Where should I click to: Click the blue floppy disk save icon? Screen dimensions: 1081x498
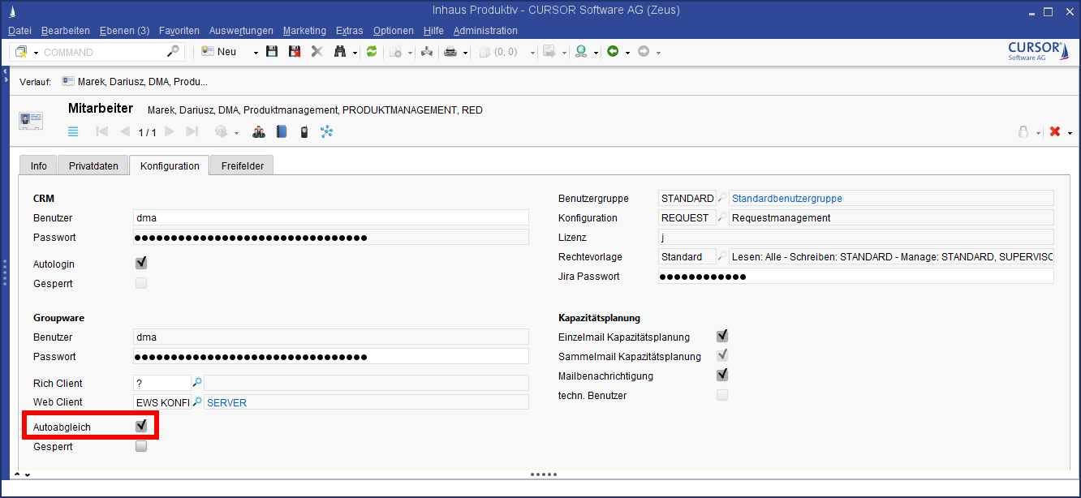tap(272, 52)
